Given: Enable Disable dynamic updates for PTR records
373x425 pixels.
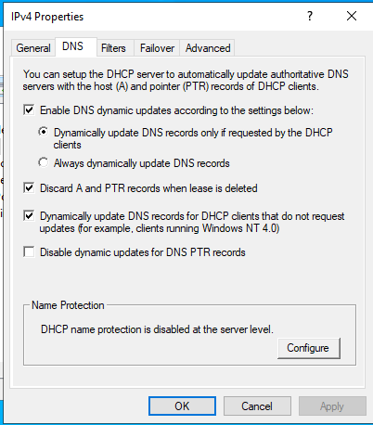Looking at the screenshot, I should pyautogui.click(x=29, y=251).
